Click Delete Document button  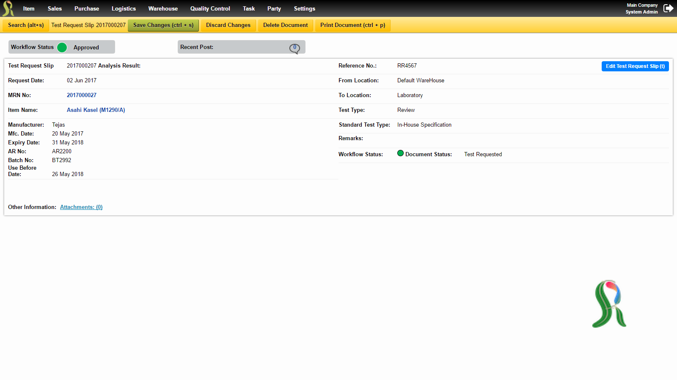[x=286, y=25]
